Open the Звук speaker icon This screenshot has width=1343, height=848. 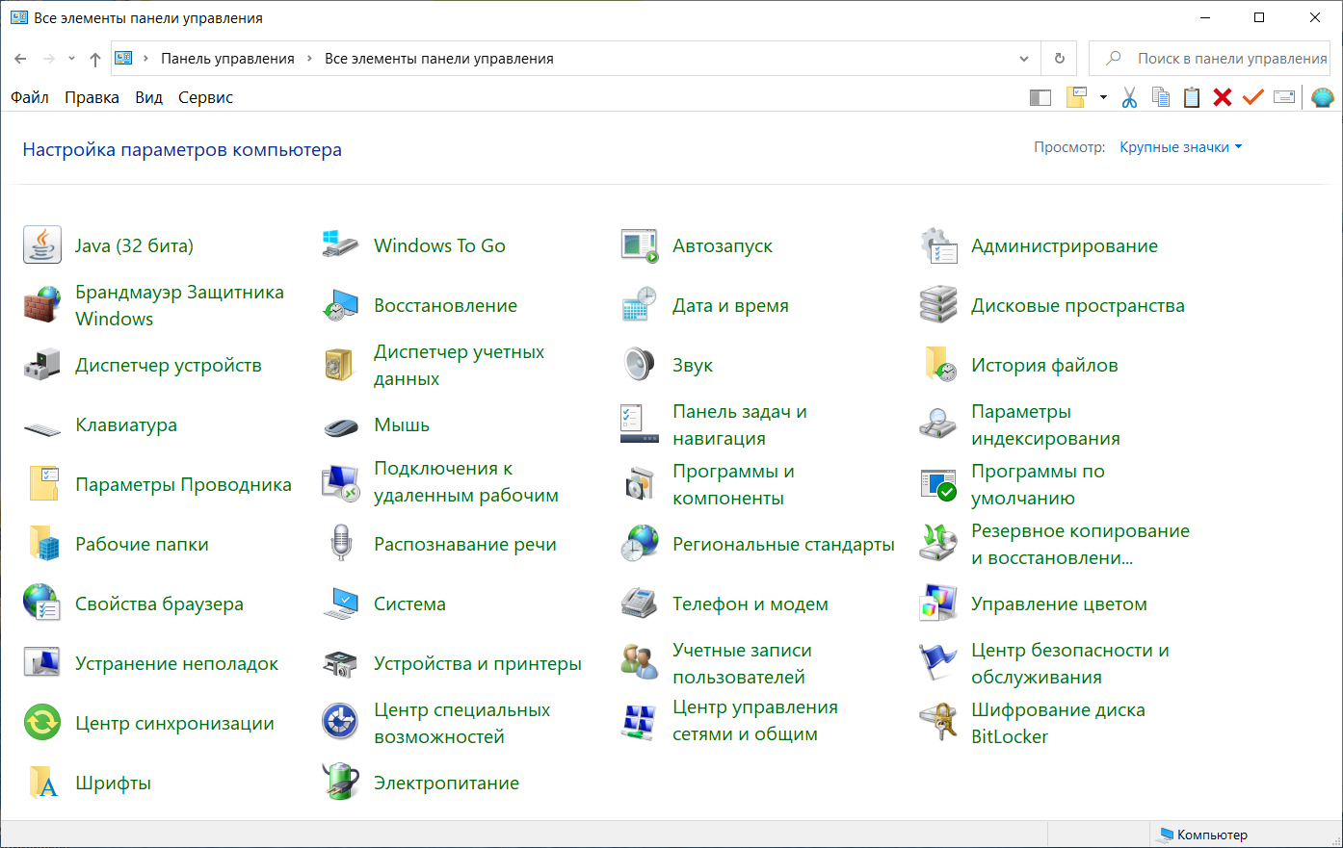(639, 365)
